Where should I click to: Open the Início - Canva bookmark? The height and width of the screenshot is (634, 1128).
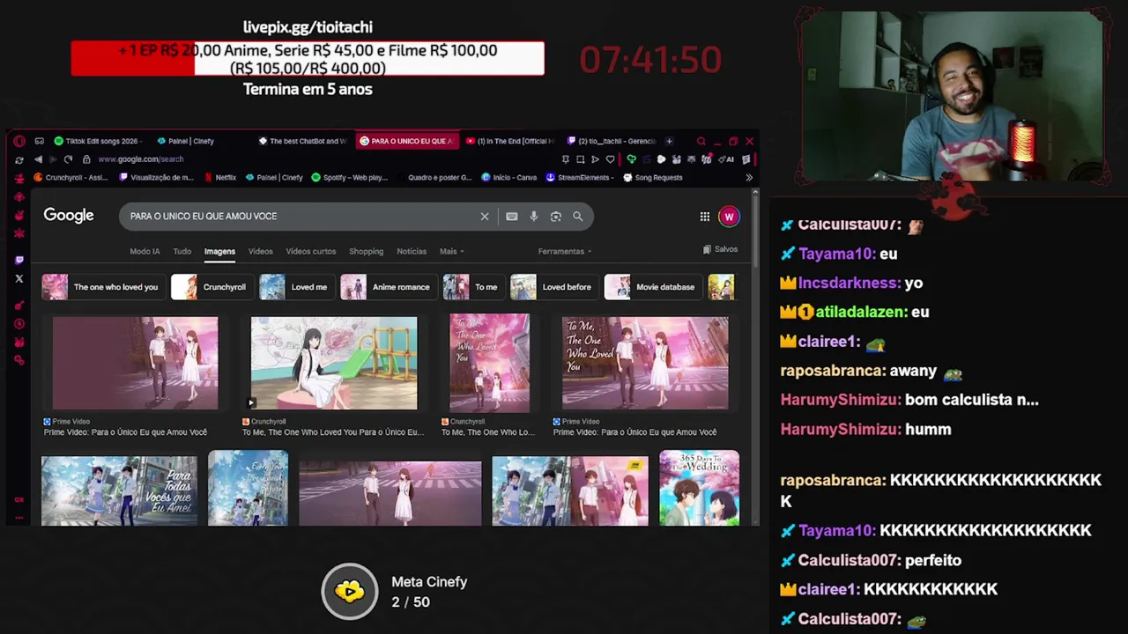(509, 178)
